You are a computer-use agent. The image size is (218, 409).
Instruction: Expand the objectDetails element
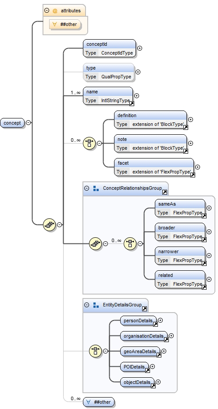point(158,382)
